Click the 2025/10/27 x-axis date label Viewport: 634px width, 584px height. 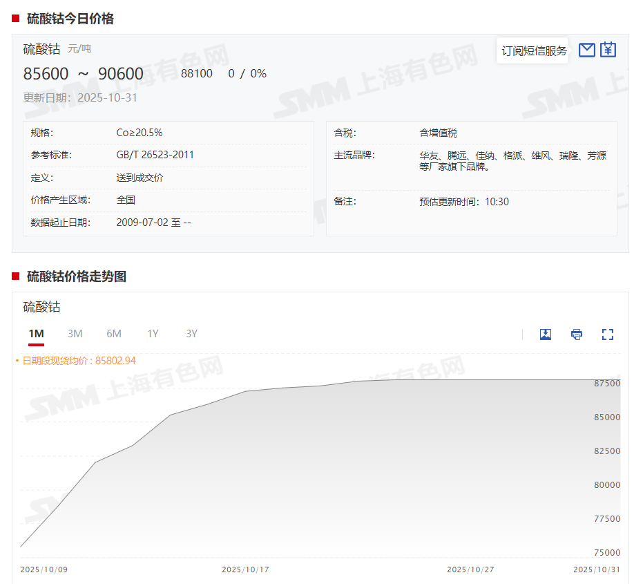(470, 569)
